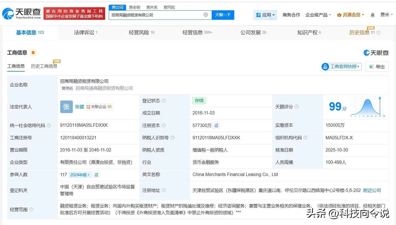Click the help icon next to 注册资本
The height and width of the screenshot is (225, 396).
coord(164,125)
